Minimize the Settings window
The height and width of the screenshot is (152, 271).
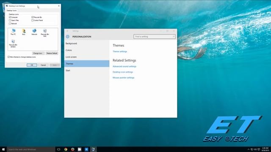(x=161, y=31)
